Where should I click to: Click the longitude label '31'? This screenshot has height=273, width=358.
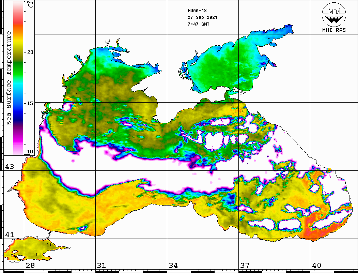click(102, 266)
